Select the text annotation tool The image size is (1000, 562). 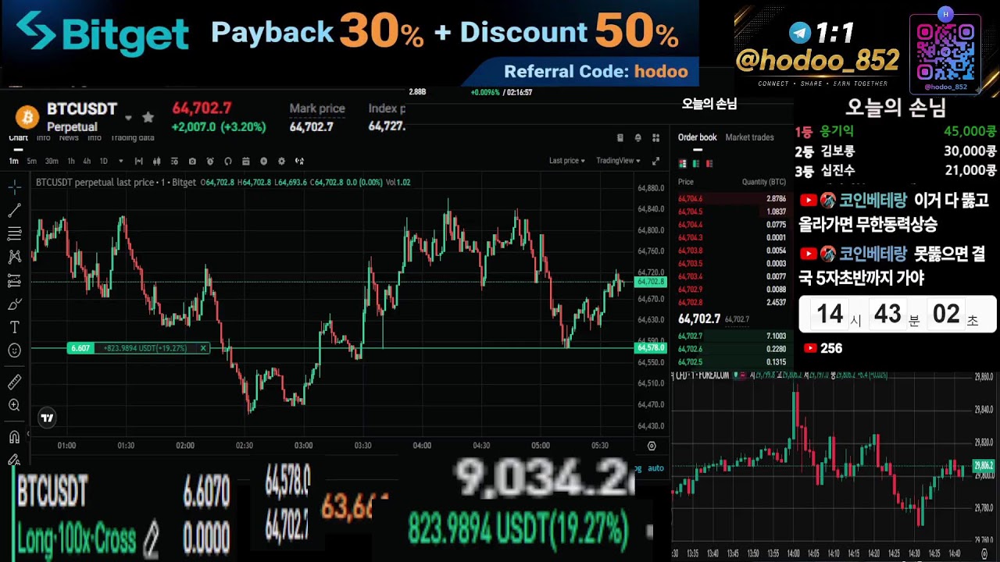(x=14, y=327)
